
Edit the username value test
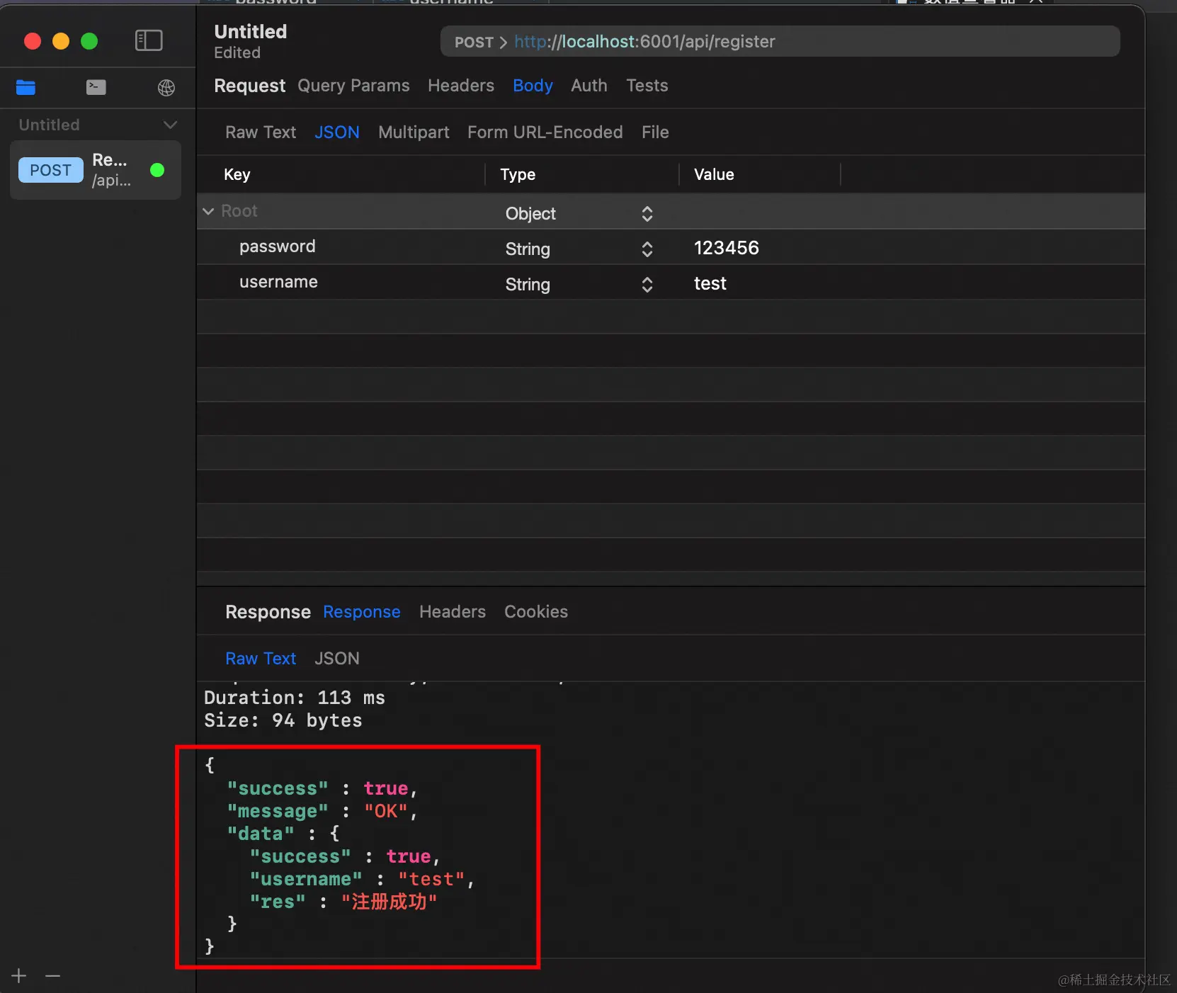tap(710, 283)
